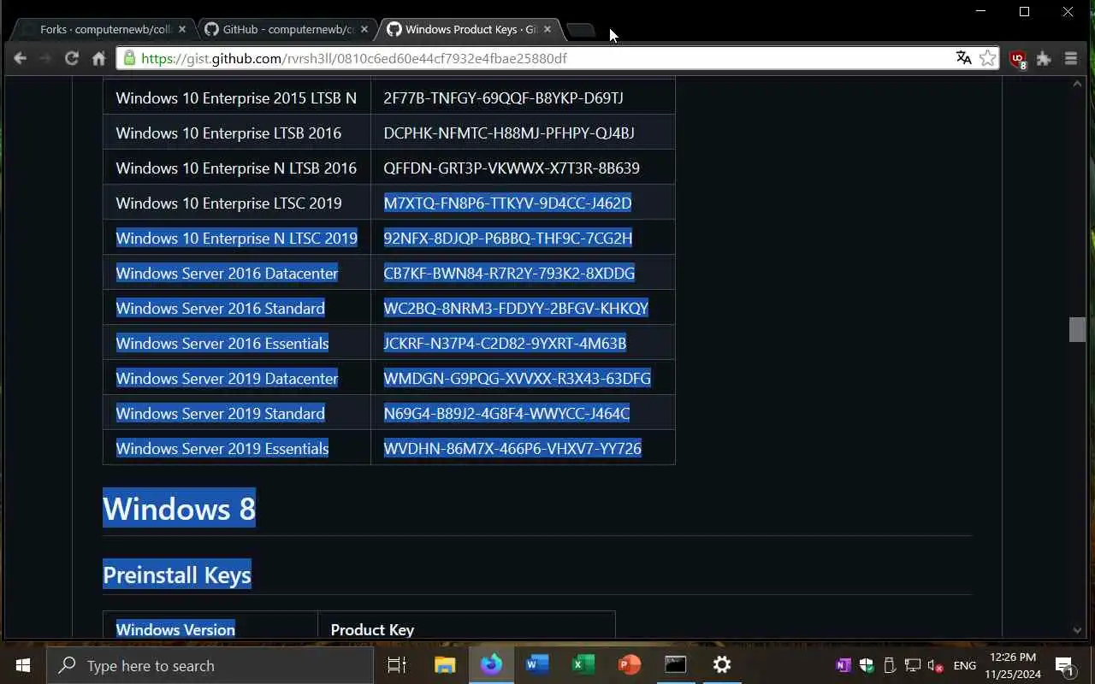Open the clock showing 12:26 PM

pos(1013,665)
